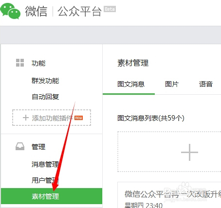The image size is (221, 208).
Task: Click the 素材管理 page title
Action: point(133,63)
